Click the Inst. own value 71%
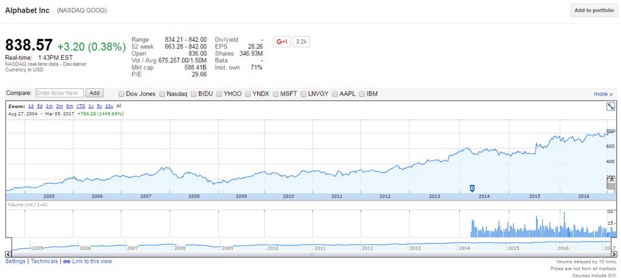The width and height of the screenshot is (621, 278). coord(257,68)
